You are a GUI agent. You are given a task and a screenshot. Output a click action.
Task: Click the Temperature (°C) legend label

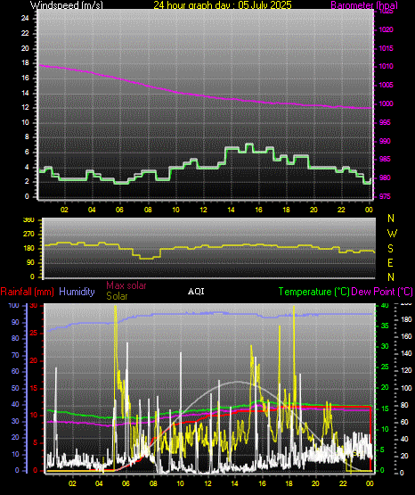tap(314, 292)
